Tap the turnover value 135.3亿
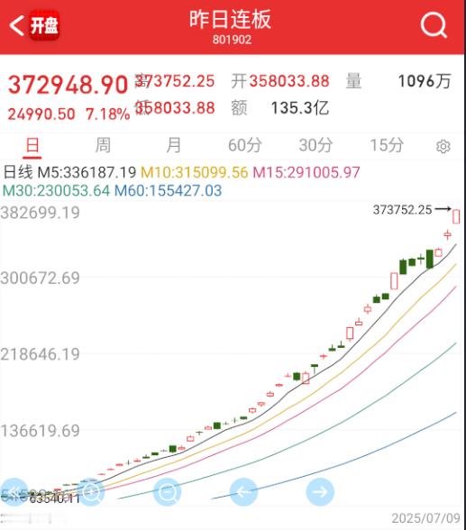This screenshot has width=466, height=530. tap(300, 108)
